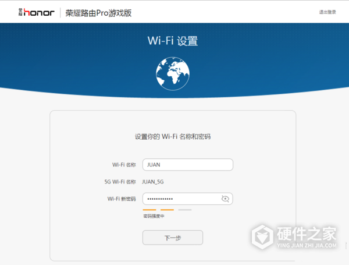349x265 pixels.
Task: Click the 密码强度中 strength label
Action: 154,216
